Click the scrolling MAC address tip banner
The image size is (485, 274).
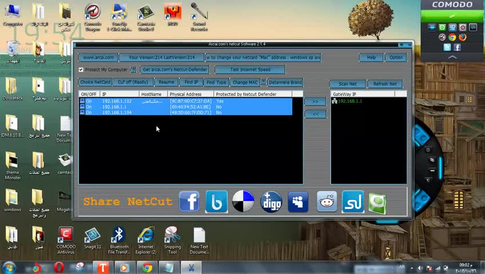click(263, 58)
